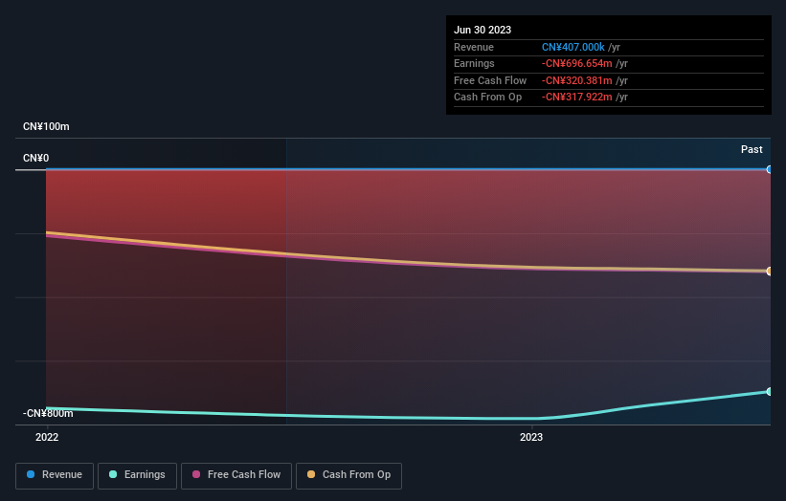Click the CN¥407.000k revenue value
The image size is (786, 501).
[573, 47]
